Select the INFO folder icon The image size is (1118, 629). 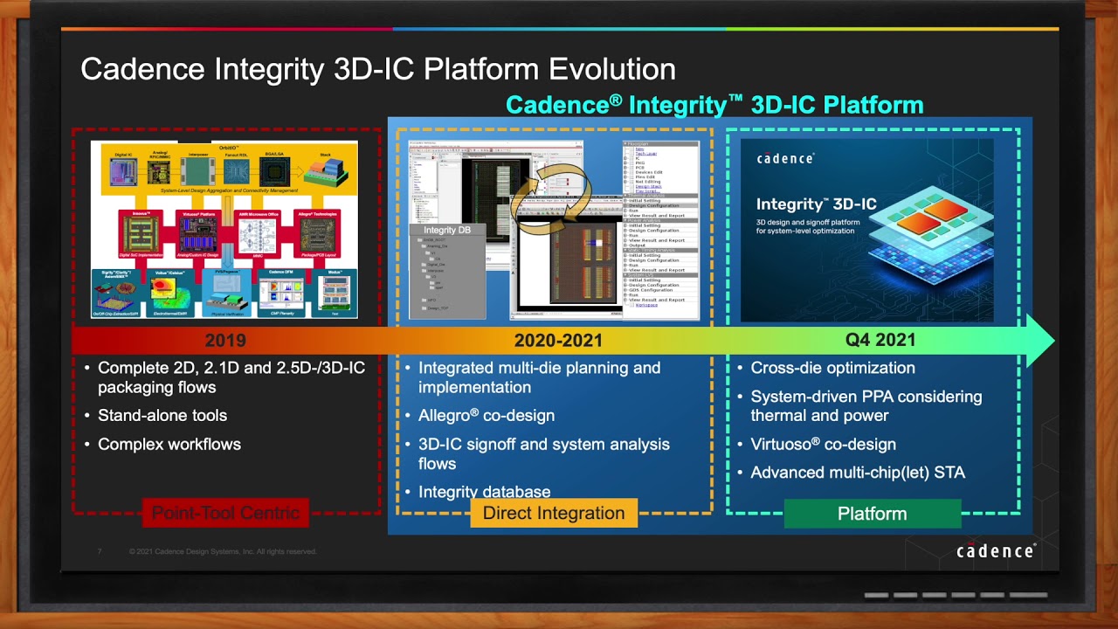click(424, 300)
